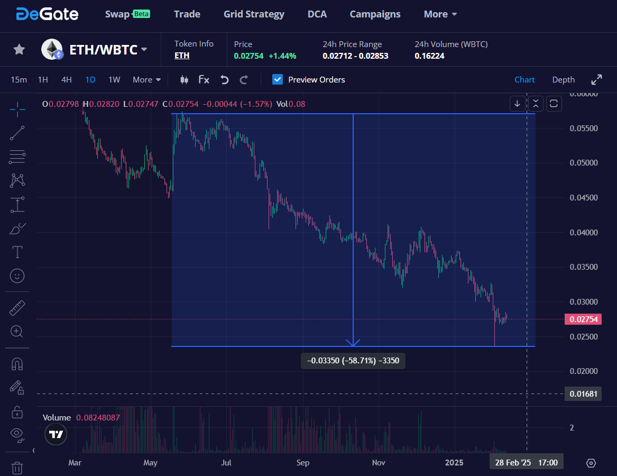Open the Grid Strategy page
This screenshot has height=476, width=617.
[x=254, y=14]
